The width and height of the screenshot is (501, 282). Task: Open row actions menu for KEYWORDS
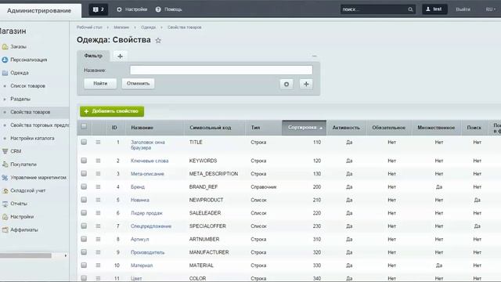click(98, 161)
